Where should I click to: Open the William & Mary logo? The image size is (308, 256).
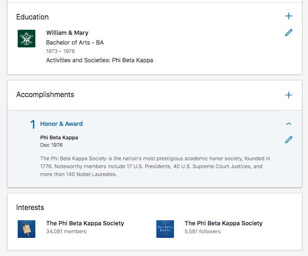point(27,39)
